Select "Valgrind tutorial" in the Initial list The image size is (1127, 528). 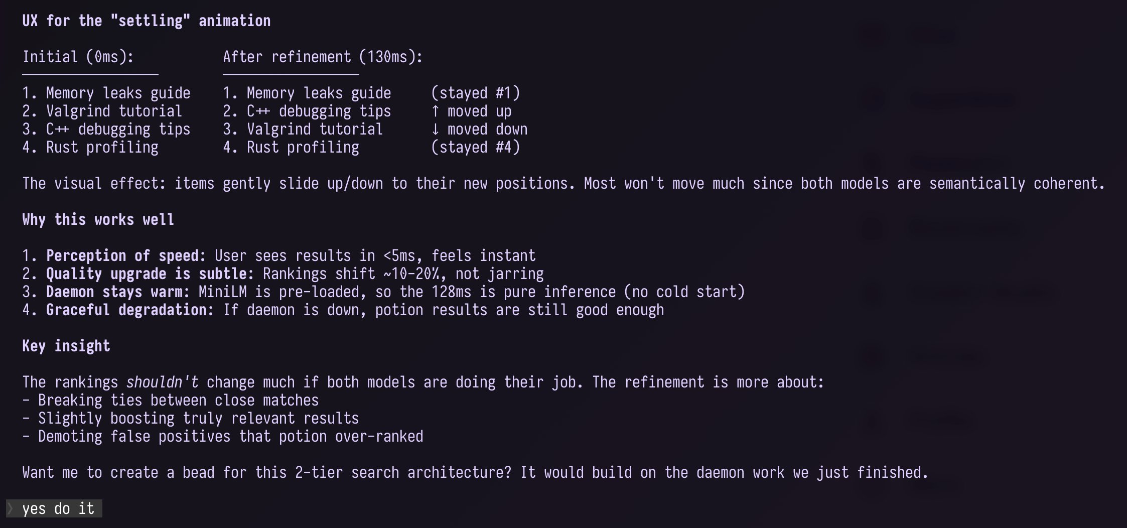114,111
